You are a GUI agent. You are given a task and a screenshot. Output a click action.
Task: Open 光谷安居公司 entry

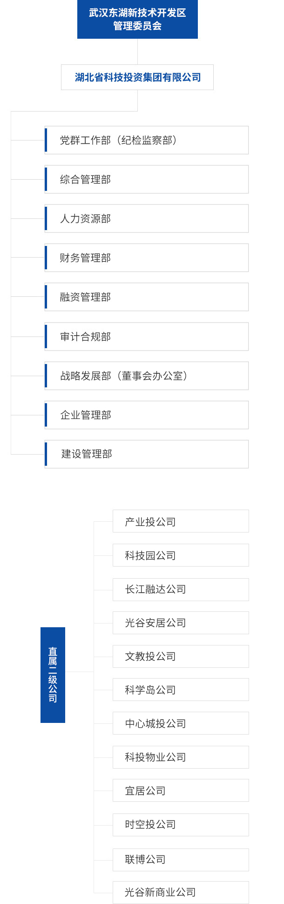click(x=181, y=623)
